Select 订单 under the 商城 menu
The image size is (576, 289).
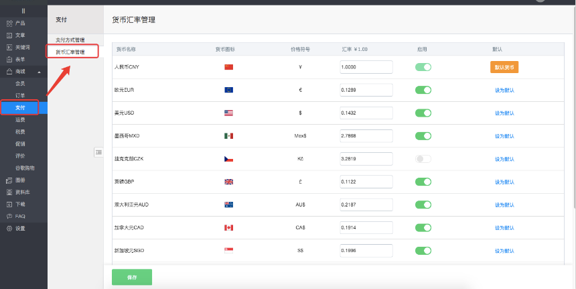(x=20, y=95)
